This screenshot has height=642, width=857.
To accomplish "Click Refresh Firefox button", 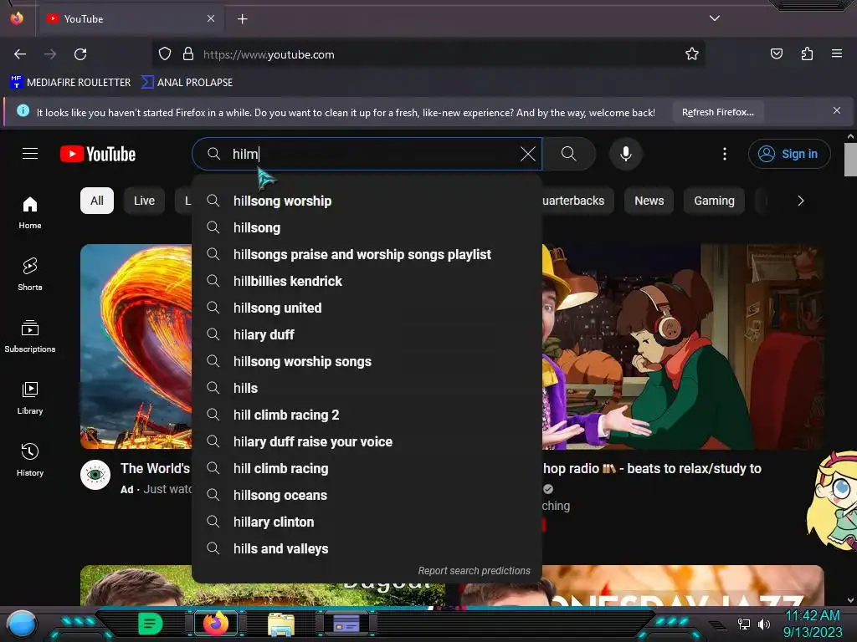I will pyautogui.click(x=717, y=113).
